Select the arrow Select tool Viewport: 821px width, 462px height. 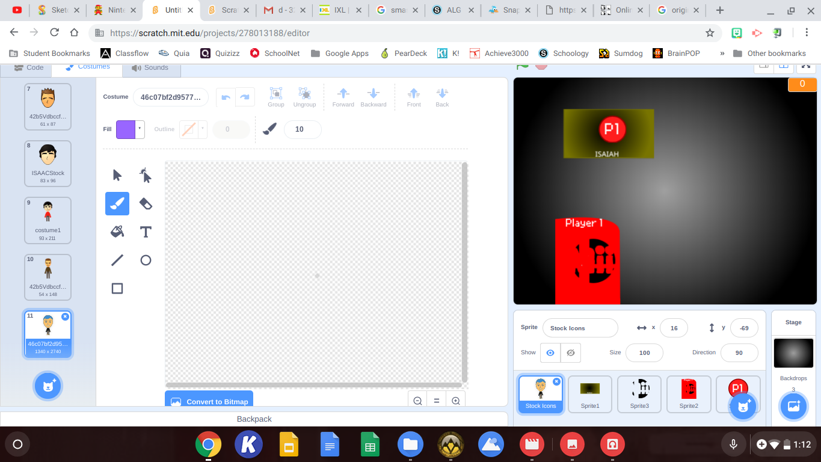click(117, 176)
